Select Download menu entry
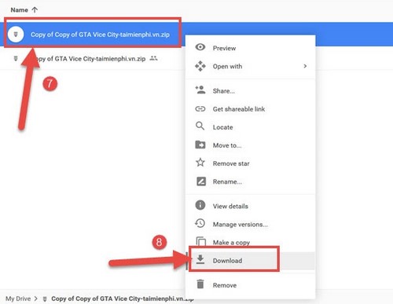The image size is (393, 304). click(250, 261)
